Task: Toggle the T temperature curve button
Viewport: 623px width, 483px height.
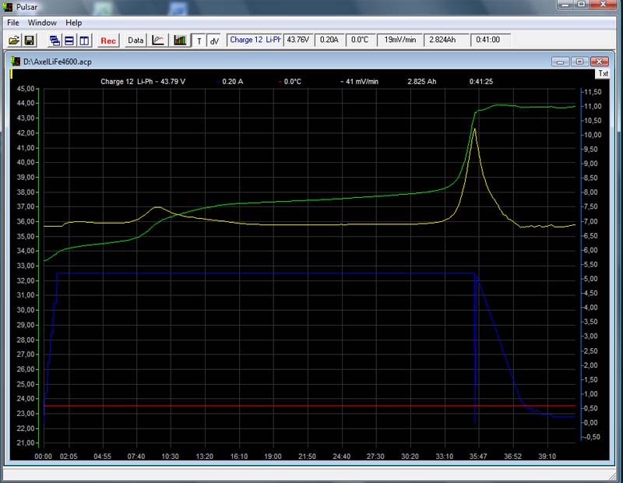Action: 199,41
